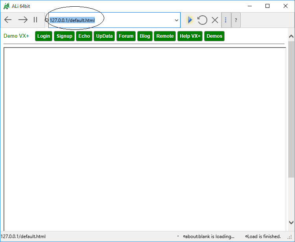Open the Login page
Image resolution: width=295 pixels, height=242 pixels.
point(44,36)
